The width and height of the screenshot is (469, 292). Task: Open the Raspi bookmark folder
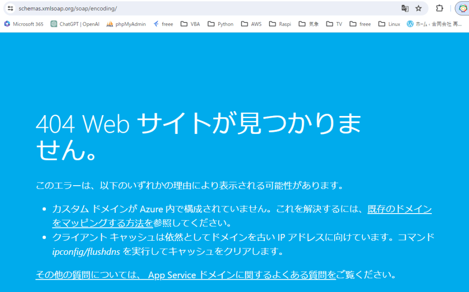(x=280, y=24)
